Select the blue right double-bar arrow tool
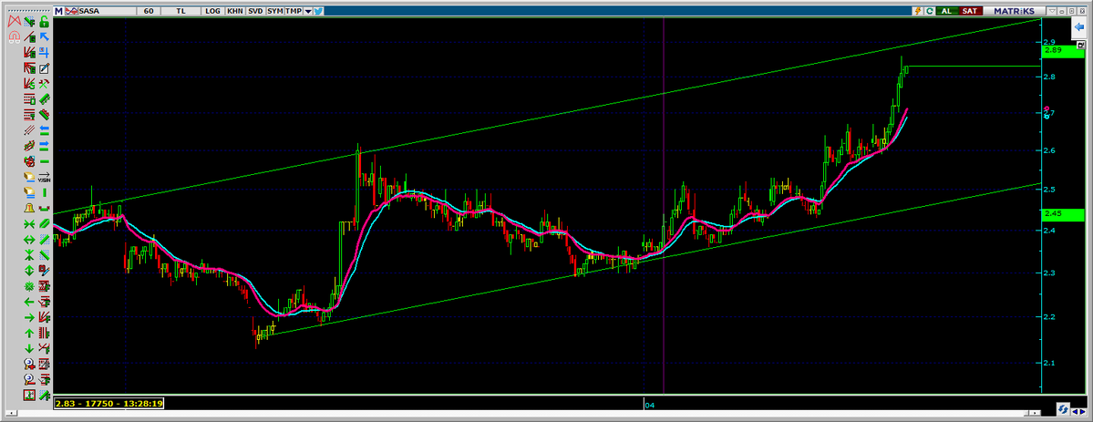Screen dimensions: 1093x422 point(44,145)
